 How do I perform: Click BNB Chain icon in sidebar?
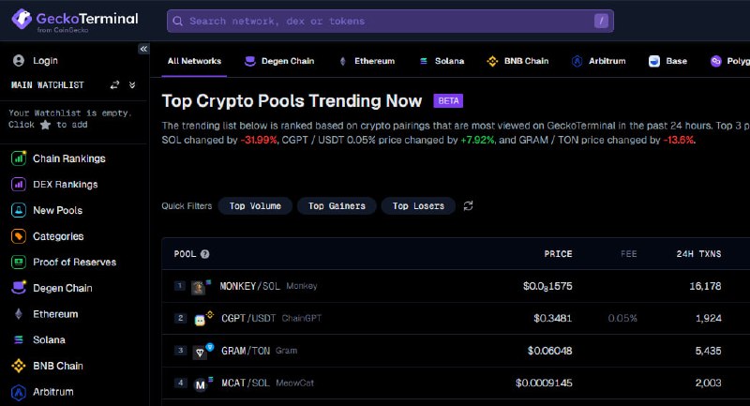[x=19, y=366]
